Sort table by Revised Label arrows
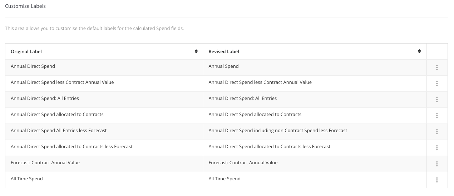This screenshot has width=454, height=196. (419, 51)
